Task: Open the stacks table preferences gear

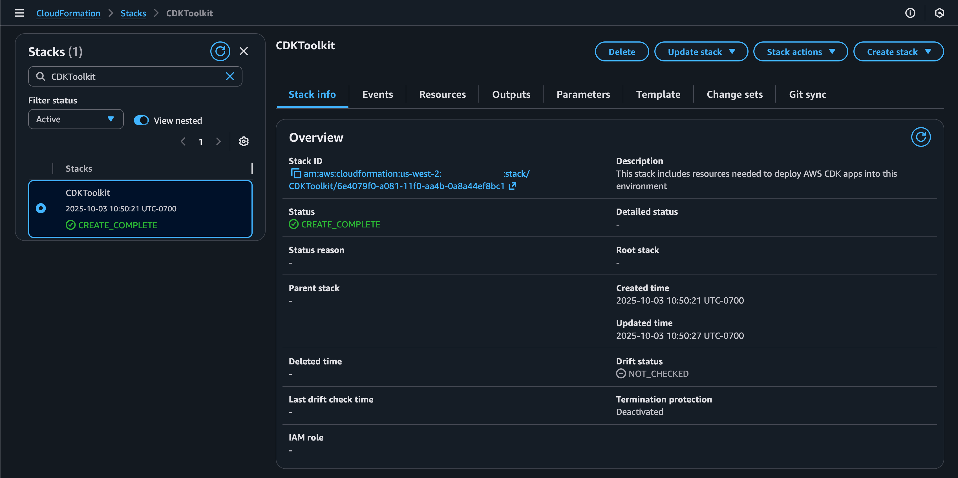Action: point(243,141)
